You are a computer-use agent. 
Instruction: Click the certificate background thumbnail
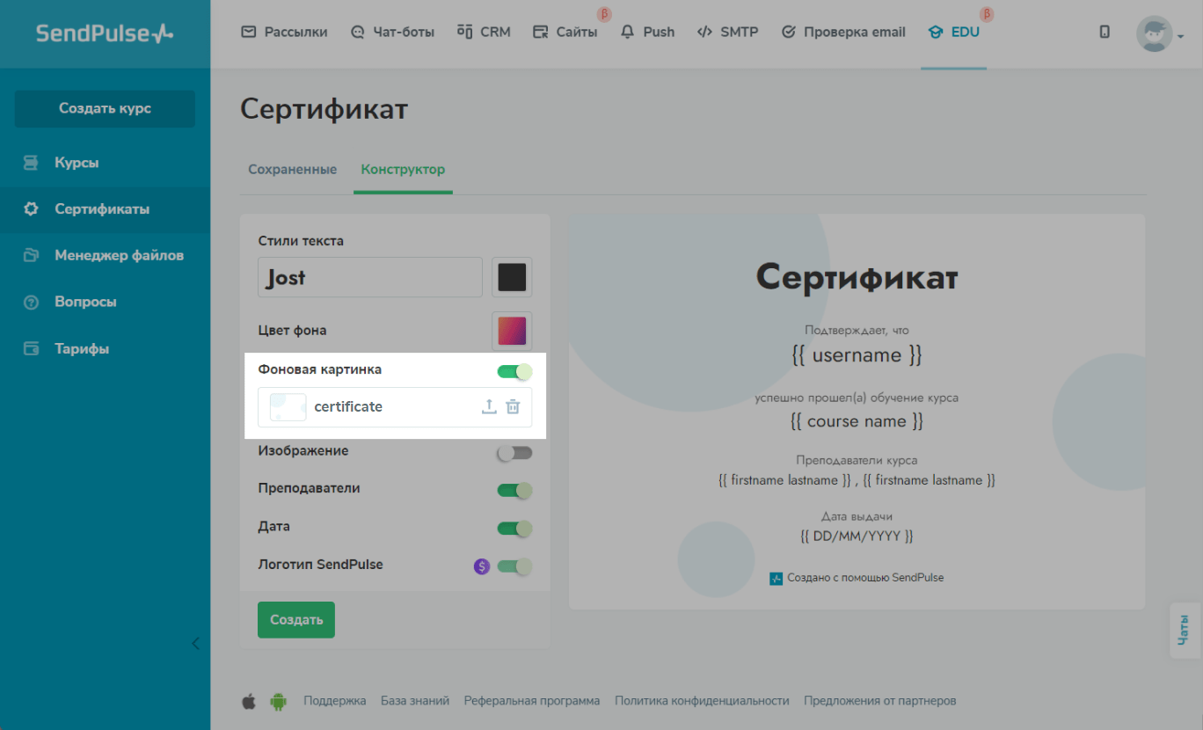point(288,406)
